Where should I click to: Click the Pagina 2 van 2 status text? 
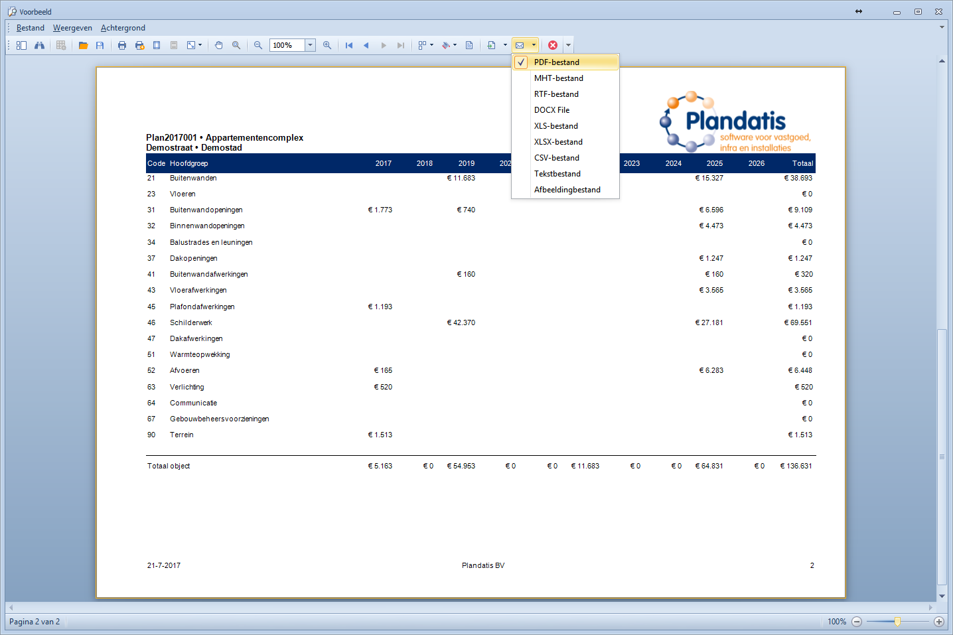(x=35, y=622)
